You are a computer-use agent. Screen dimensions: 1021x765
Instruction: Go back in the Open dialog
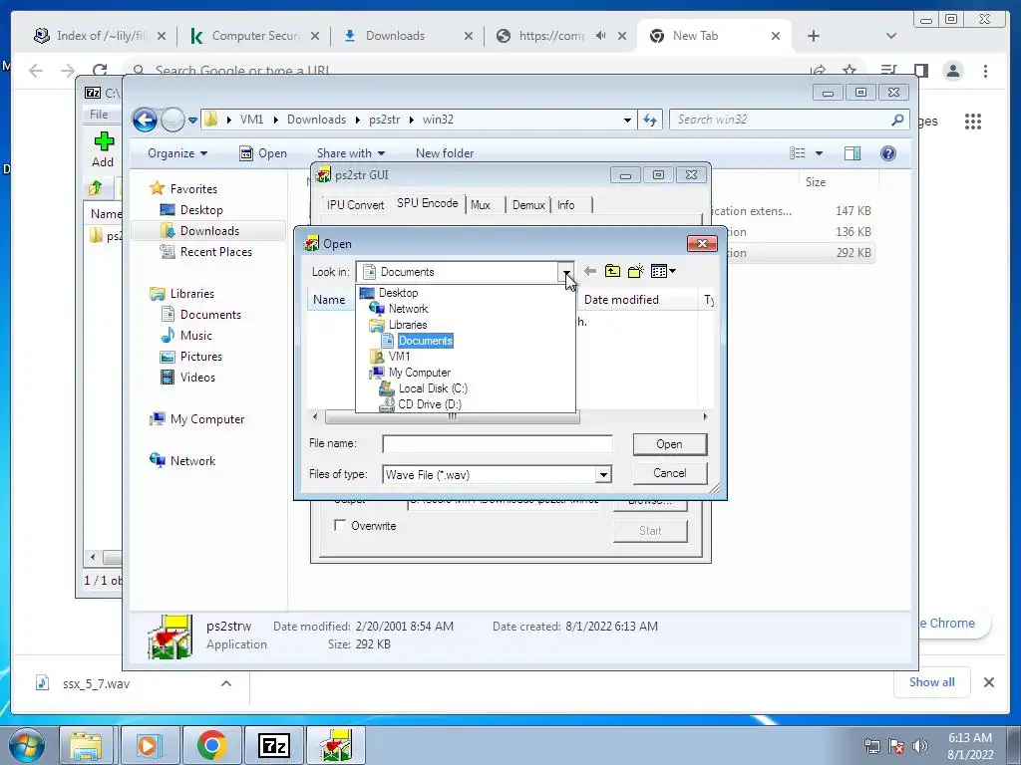pyautogui.click(x=590, y=271)
